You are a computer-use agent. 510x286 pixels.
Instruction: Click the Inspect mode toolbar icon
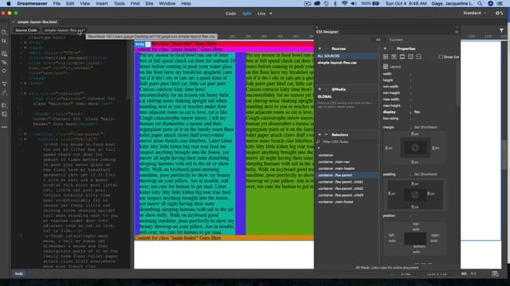(x=4, y=62)
